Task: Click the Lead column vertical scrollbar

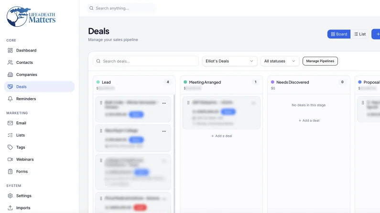Action: click(x=174, y=153)
